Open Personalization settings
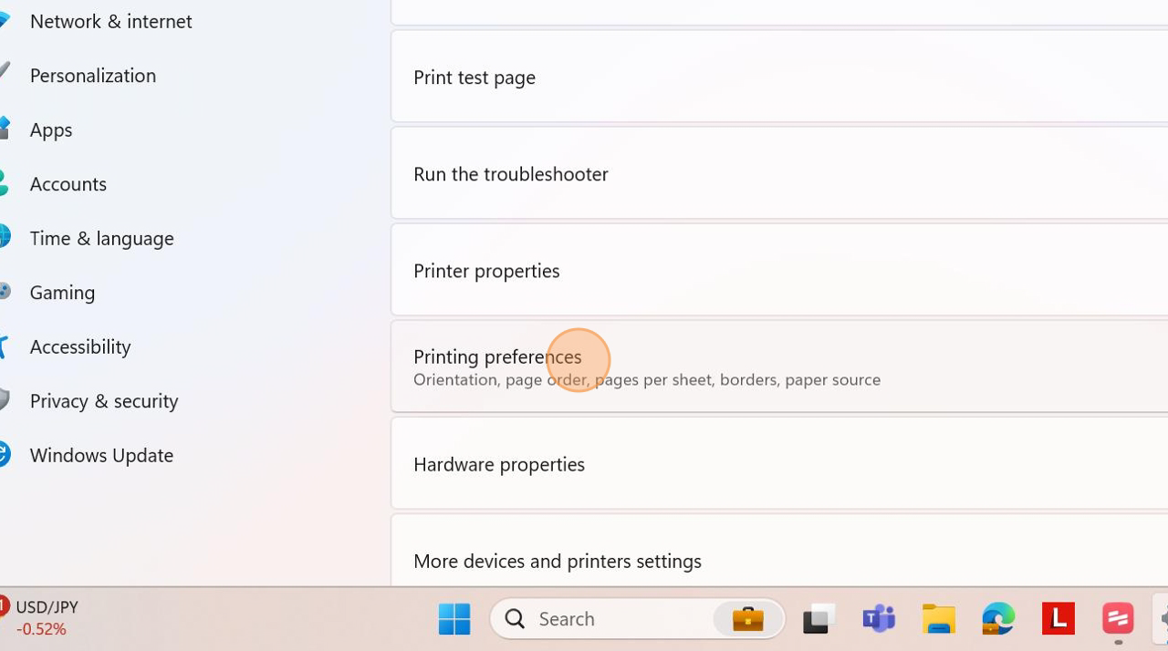This screenshot has height=651, width=1168. coord(92,76)
